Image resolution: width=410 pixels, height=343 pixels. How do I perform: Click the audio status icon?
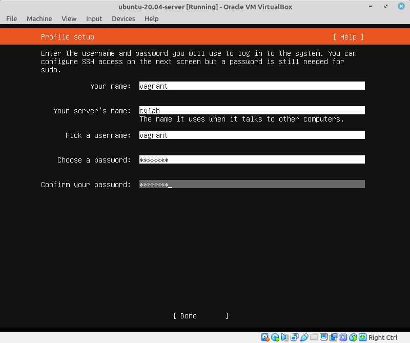(285, 337)
